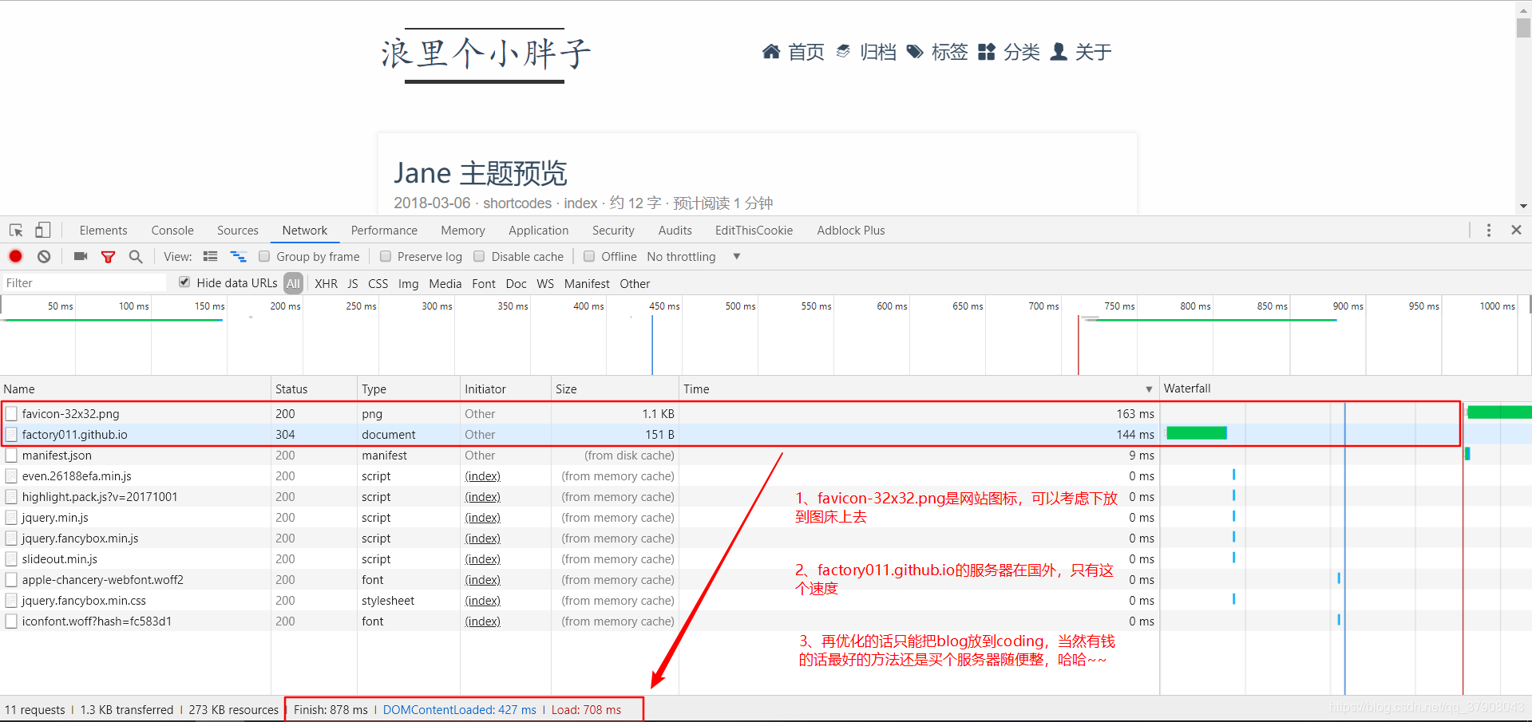Image resolution: width=1532 pixels, height=722 pixels.
Task: Open the Adblock Plus tab
Action: coord(851,231)
